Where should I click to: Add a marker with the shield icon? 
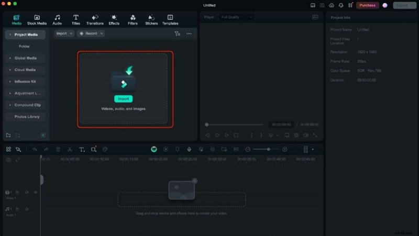pos(177,150)
